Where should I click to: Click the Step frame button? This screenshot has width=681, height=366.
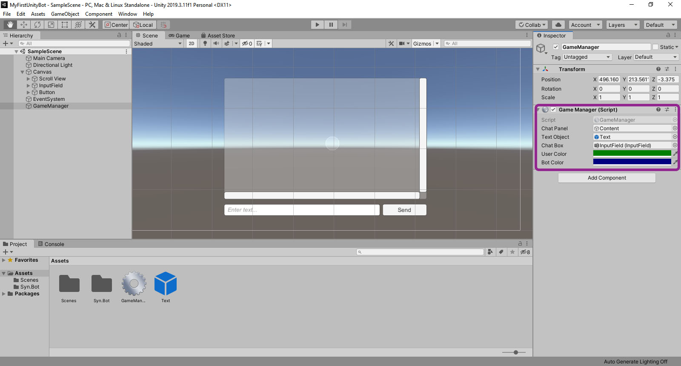click(x=344, y=25)
